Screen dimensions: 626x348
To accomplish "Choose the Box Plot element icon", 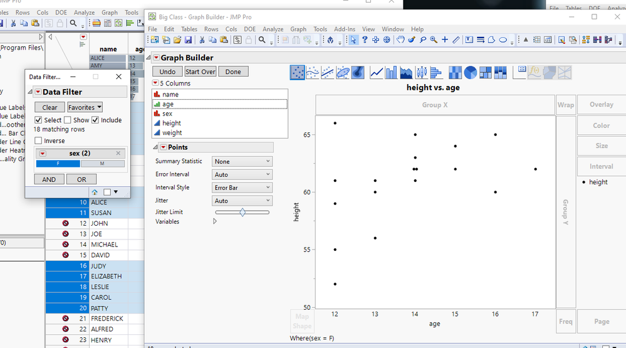I will click(421, 73).
